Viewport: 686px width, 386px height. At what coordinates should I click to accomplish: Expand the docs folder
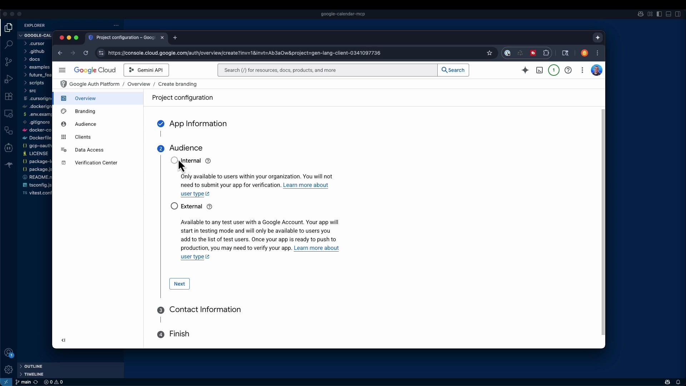point(35,59)
